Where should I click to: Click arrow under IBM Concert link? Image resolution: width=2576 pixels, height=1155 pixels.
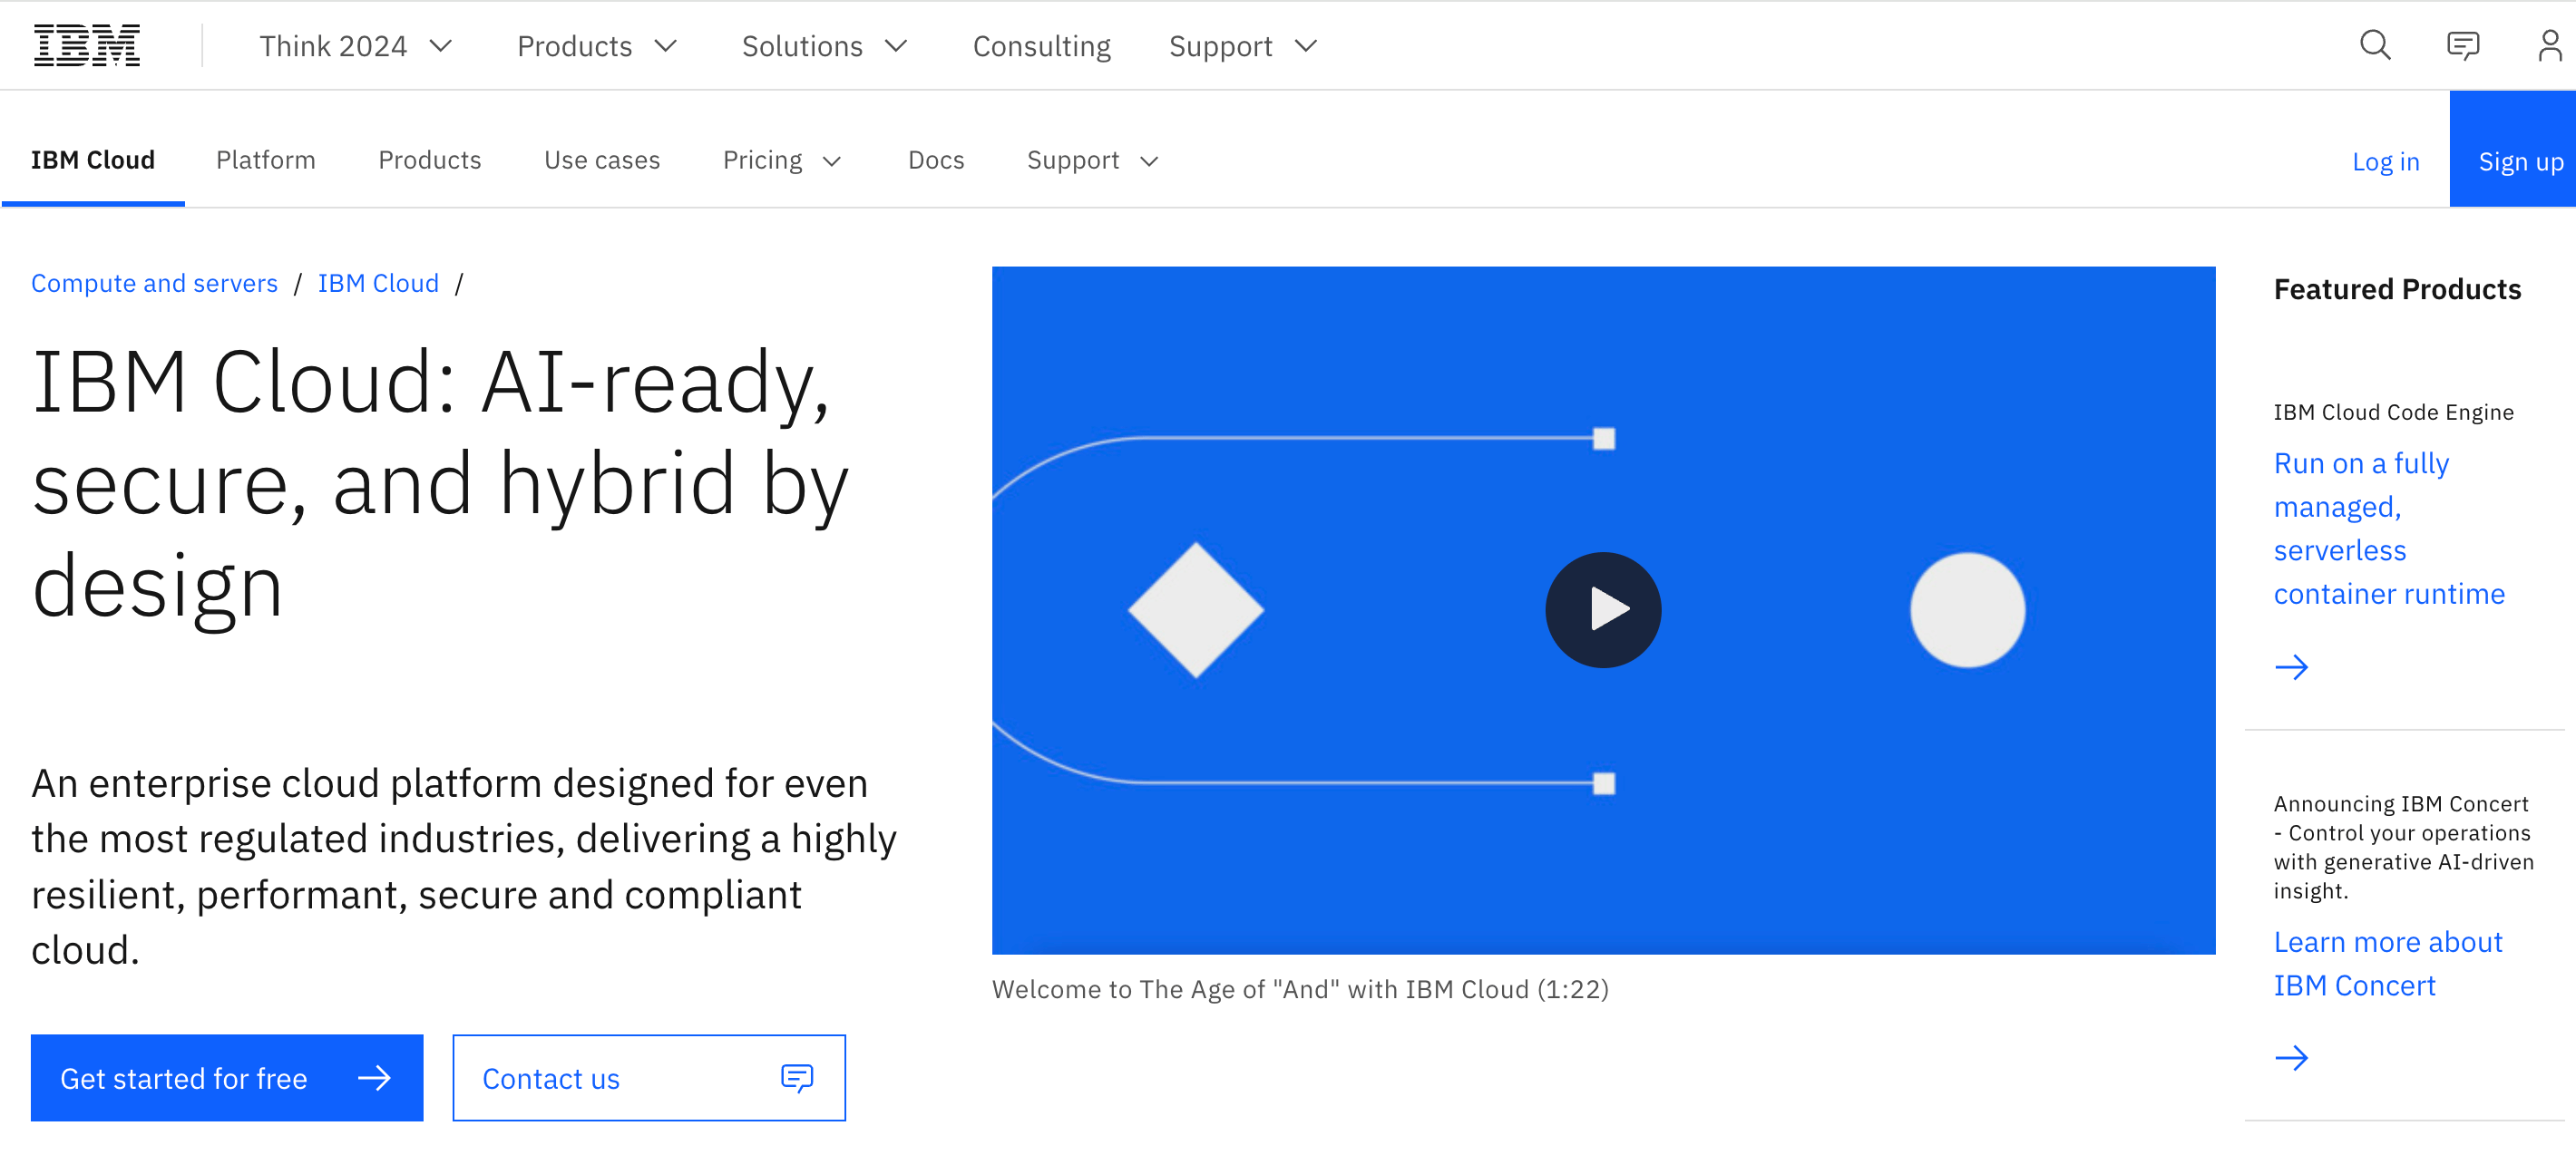[x=2291, y=1058]
